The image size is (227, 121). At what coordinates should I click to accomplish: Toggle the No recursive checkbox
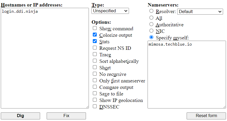click(95, 74)
